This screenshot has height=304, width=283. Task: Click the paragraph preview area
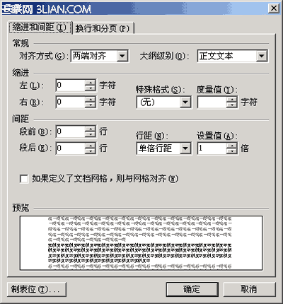[141, 242]
